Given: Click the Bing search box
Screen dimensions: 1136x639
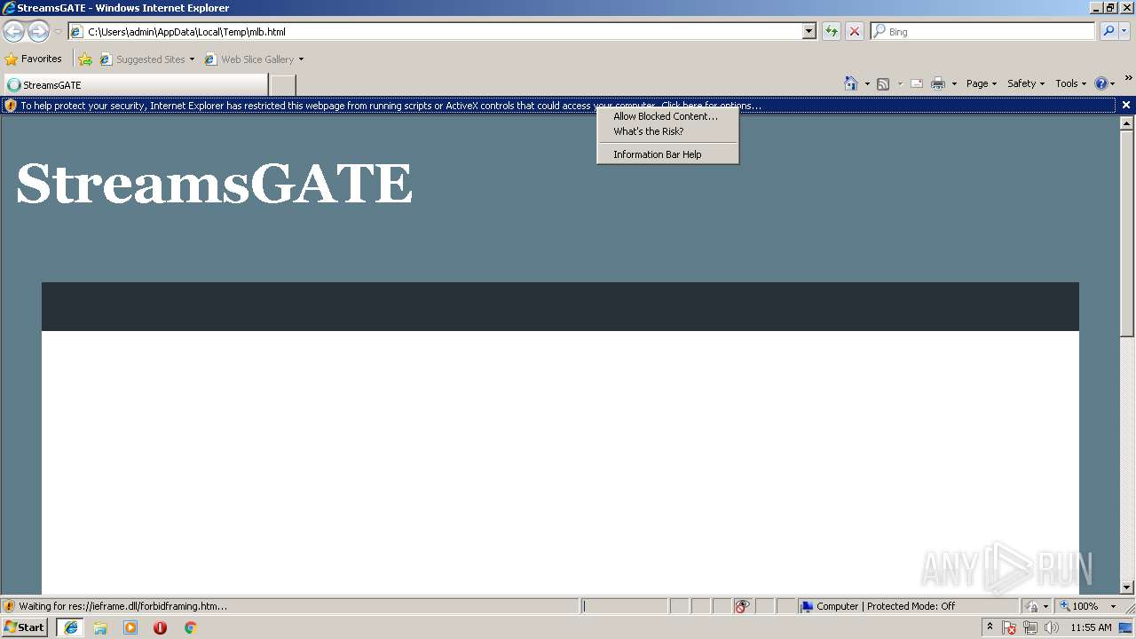Looking at the screenshot, I should tap(983, 32).
